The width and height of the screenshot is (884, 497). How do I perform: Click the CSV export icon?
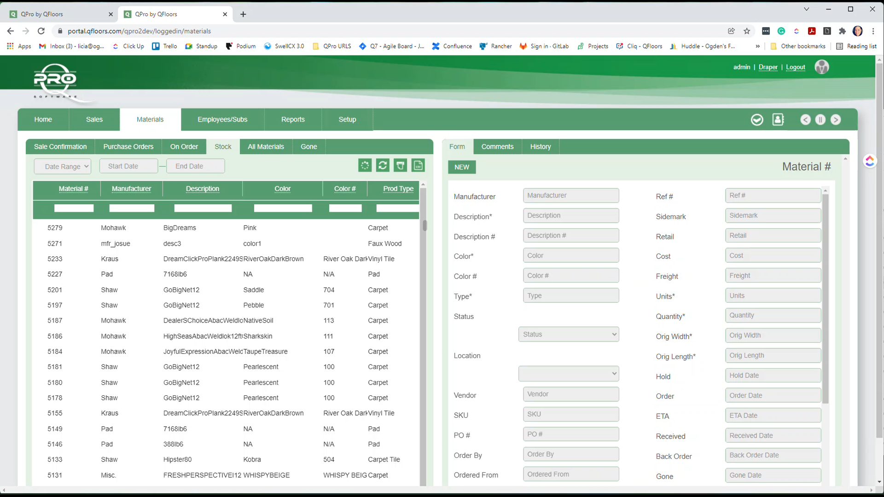pos(418,166)
